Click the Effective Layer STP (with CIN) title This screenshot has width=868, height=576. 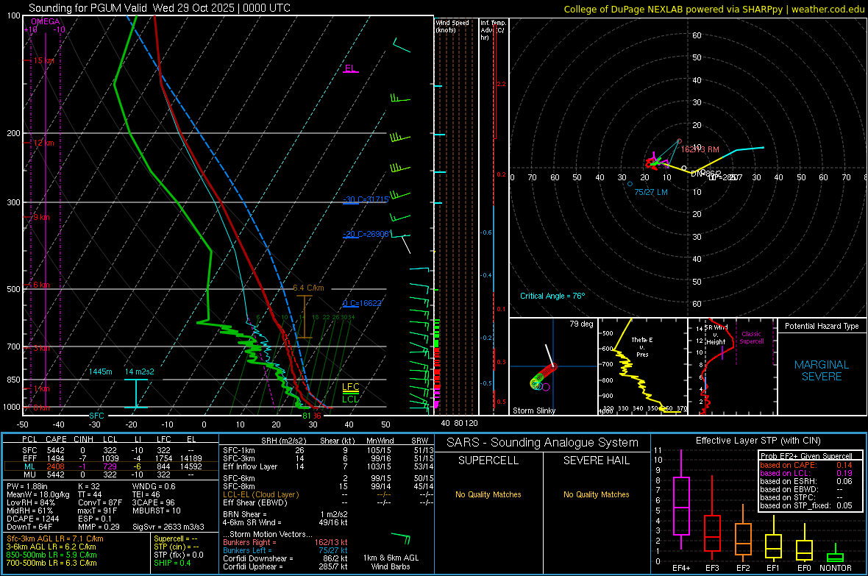(758, 441)
